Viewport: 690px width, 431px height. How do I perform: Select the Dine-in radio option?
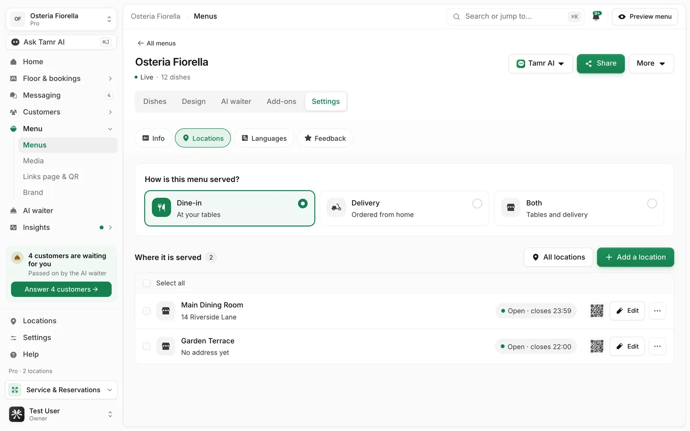(303, 204)
